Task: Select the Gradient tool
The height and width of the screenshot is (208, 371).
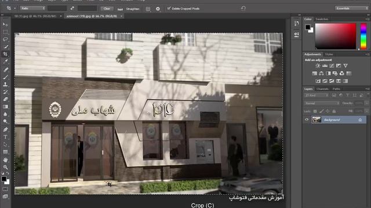Action: tap(5, 106)
